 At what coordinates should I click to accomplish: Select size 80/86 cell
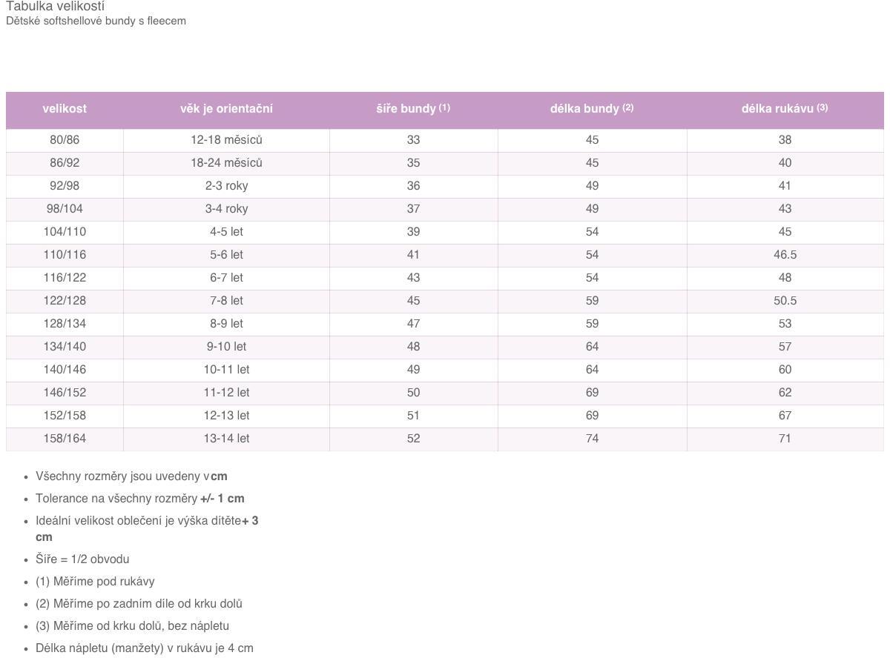65,140
